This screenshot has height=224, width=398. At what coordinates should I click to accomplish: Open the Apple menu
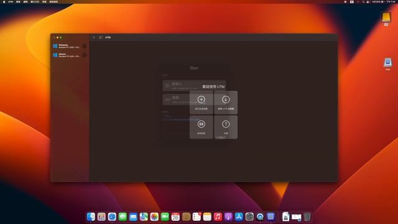[x=4, y=2]
